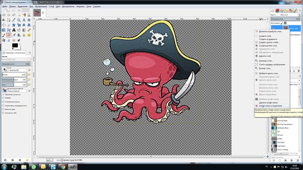Enable Накапливать непрозрачность checkbox
Image resolution: width=303 pixels, height=170 pixels.
tap(3, 106)
